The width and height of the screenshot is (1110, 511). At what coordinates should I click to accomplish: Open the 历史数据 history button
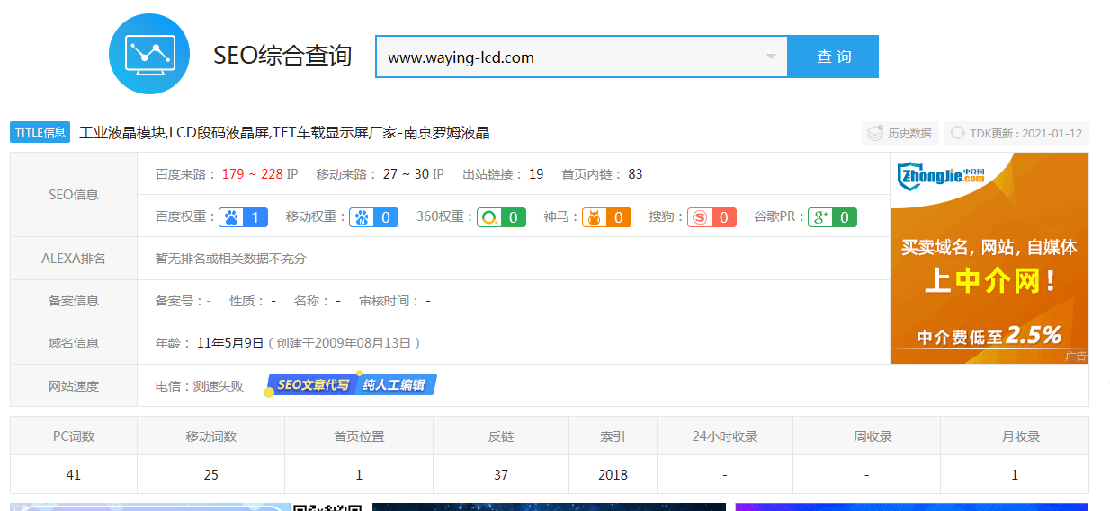click(x=900, y=133)
